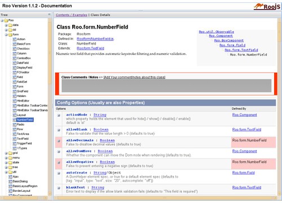Collapse the Roo root tree node
This screenshot has height=203, width=282.
click(x=2, y=20)
